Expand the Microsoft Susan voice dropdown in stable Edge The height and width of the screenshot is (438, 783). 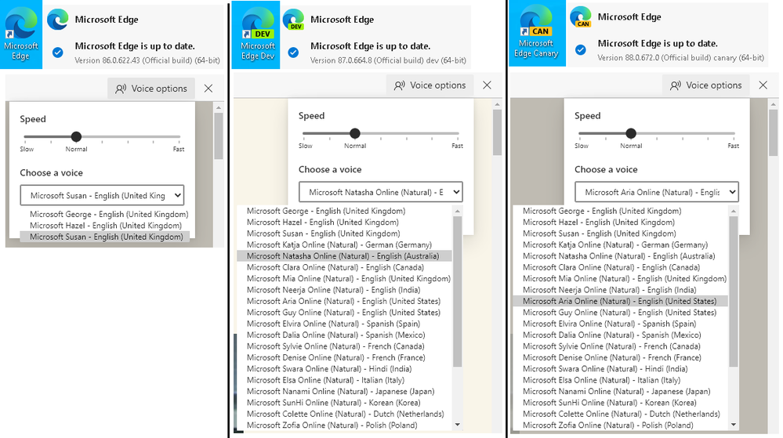(x=102, y=195)
